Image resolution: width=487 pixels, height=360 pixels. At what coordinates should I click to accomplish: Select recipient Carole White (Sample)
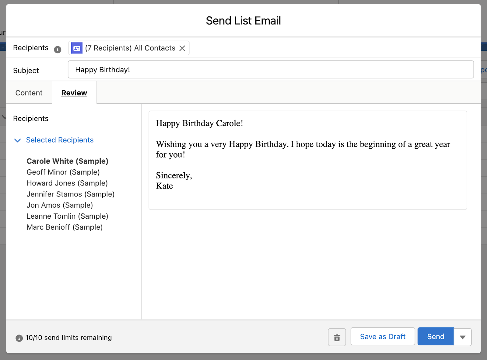tap(68, 161)
